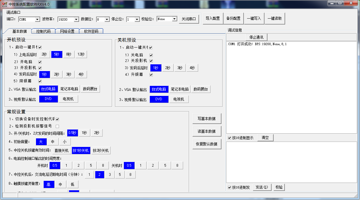Click 导入配置 button
This screenshot has width=360, height=200.
(x=213, y=18)
